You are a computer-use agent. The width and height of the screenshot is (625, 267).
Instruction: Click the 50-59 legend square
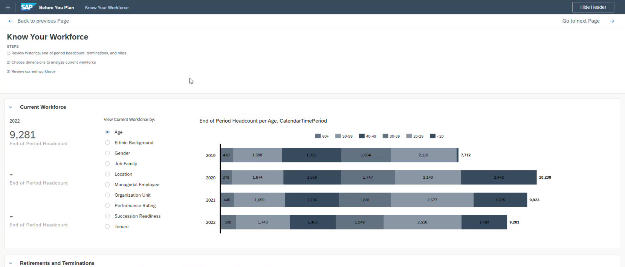[338, 136]
